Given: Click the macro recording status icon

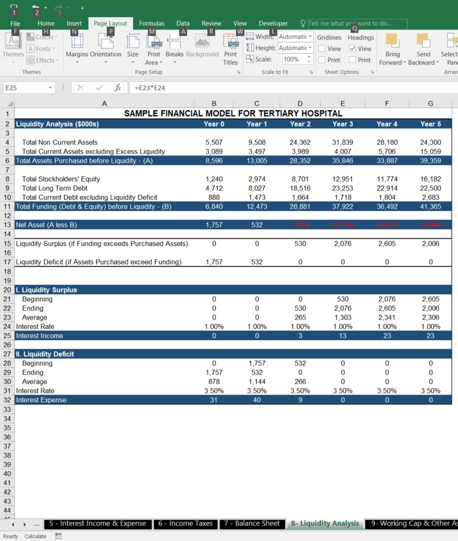Looking at the screenshot, I should [x=58, y=536].
